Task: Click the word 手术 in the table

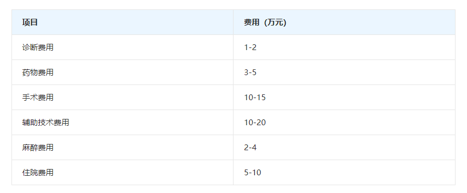Action: (30, 97)
